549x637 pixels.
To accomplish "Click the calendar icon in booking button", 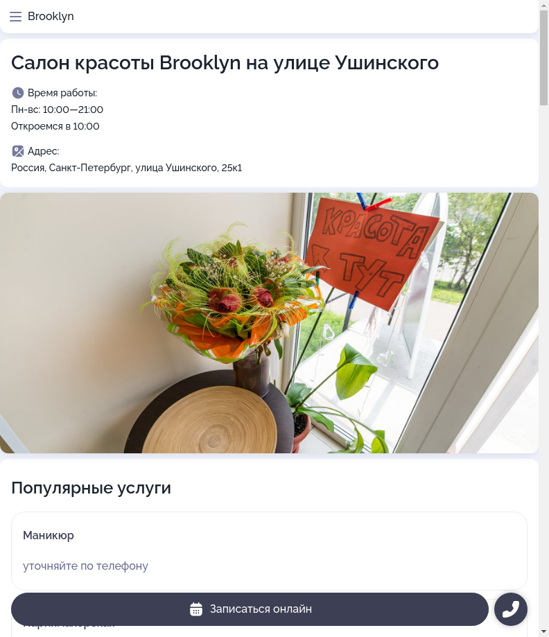I will click(196, 609).
